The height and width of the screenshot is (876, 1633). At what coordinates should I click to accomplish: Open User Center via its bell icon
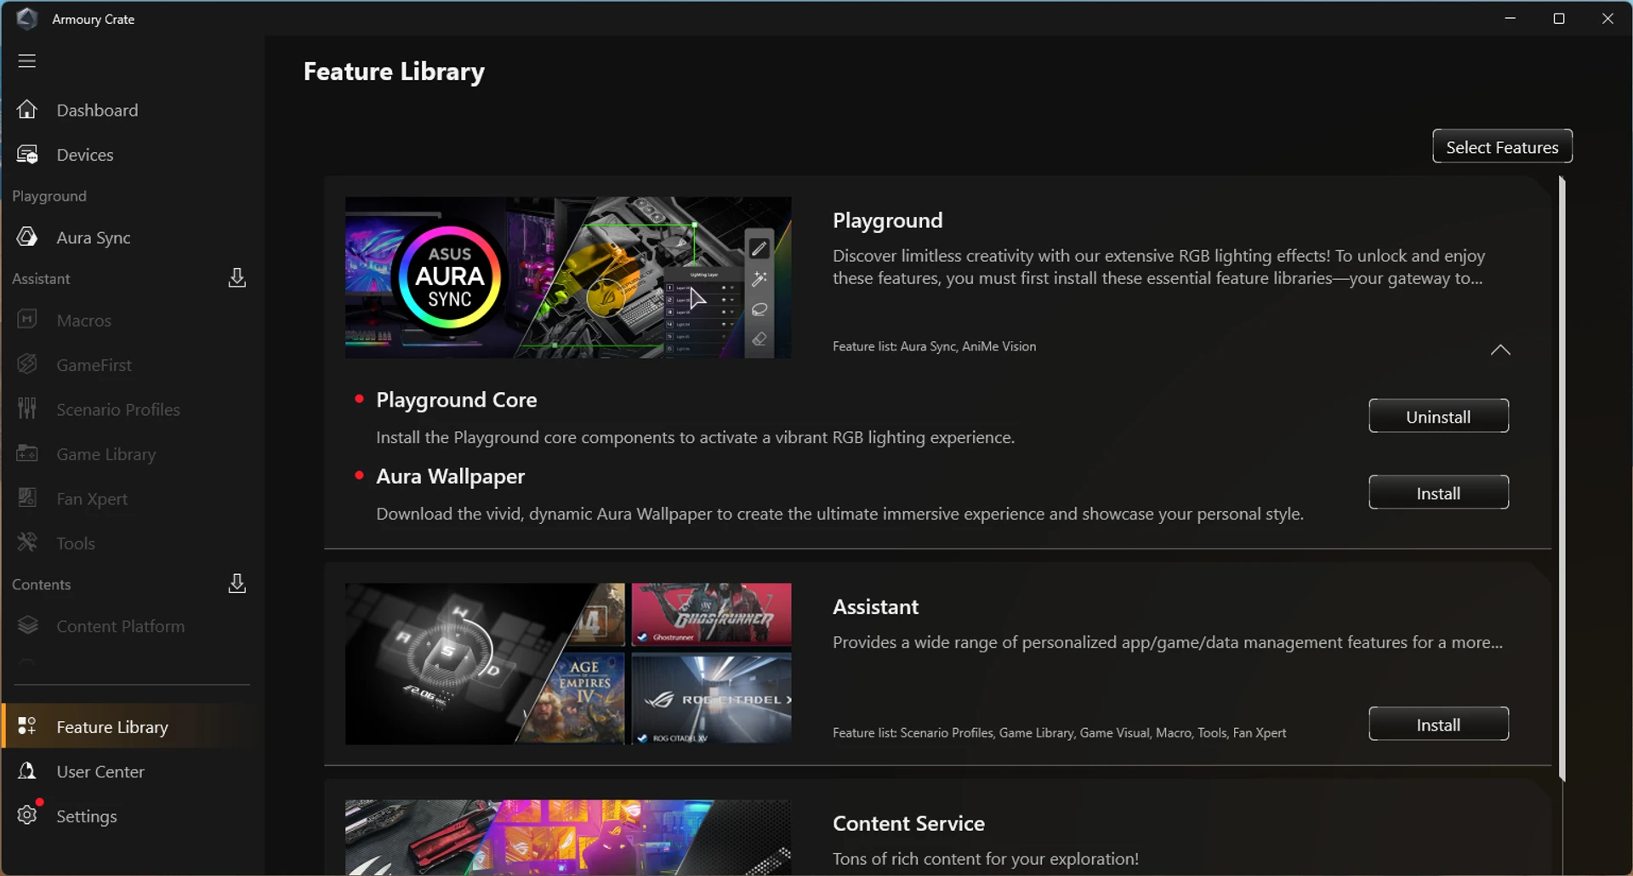point(27,771)
